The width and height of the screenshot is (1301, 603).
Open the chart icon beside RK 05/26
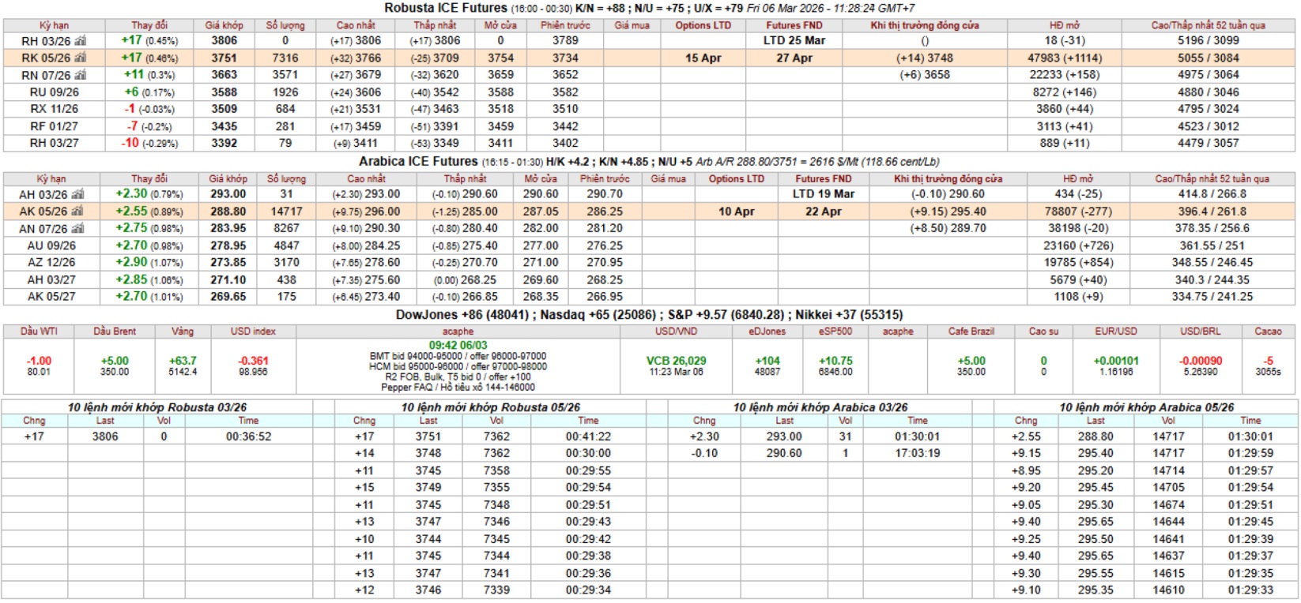coord(79,58)
